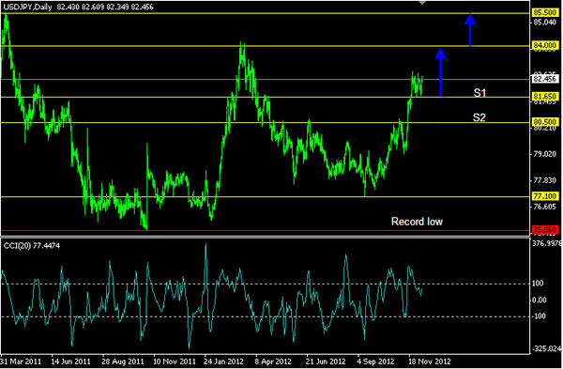The height and width of the screenshot is (369, 563).
Task: Click the 24 Jan 2012 date label
Action: pyautogui.click(x=224, y=361)
